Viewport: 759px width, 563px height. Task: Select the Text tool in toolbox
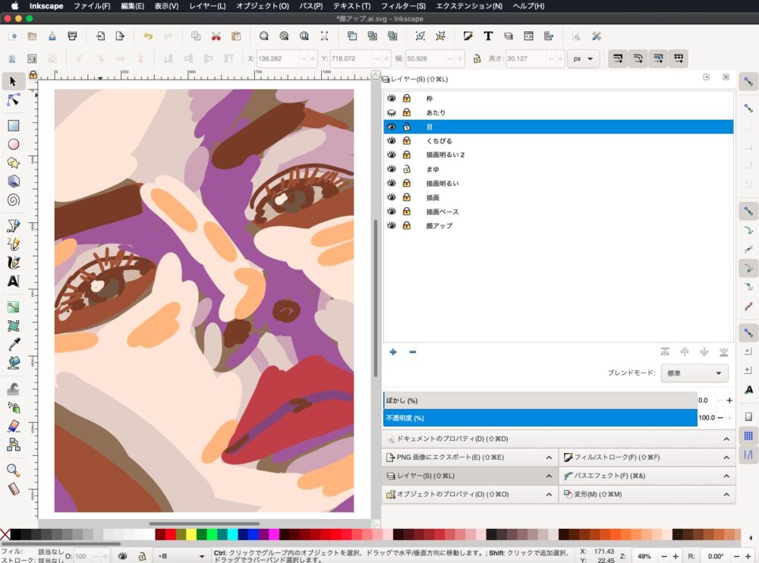click(13, 281)
